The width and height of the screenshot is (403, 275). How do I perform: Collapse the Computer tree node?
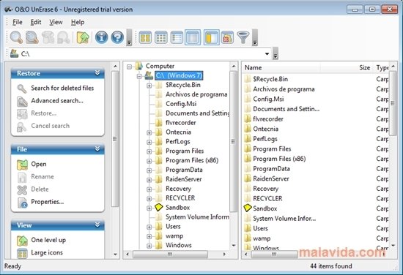[x=129, y=67]
